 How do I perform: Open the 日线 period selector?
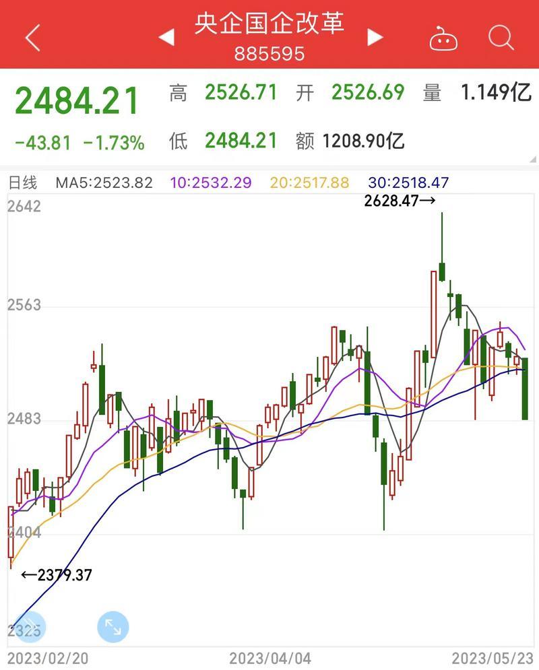(x=23, y=182)
